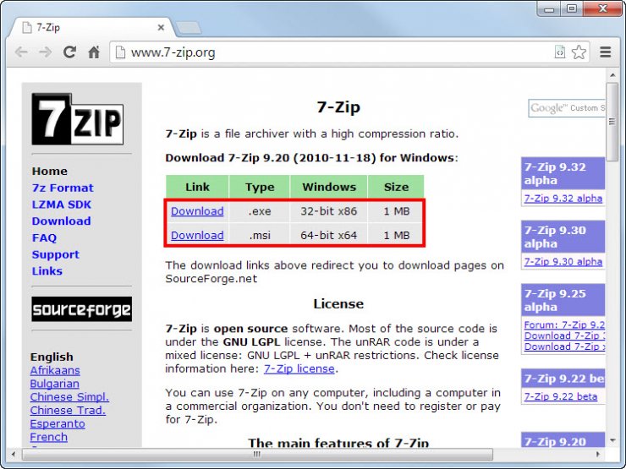The width and height of the screenshot is (626, 469).
Task: Open the Chrome menu hamburger icon
Action: 605,52
